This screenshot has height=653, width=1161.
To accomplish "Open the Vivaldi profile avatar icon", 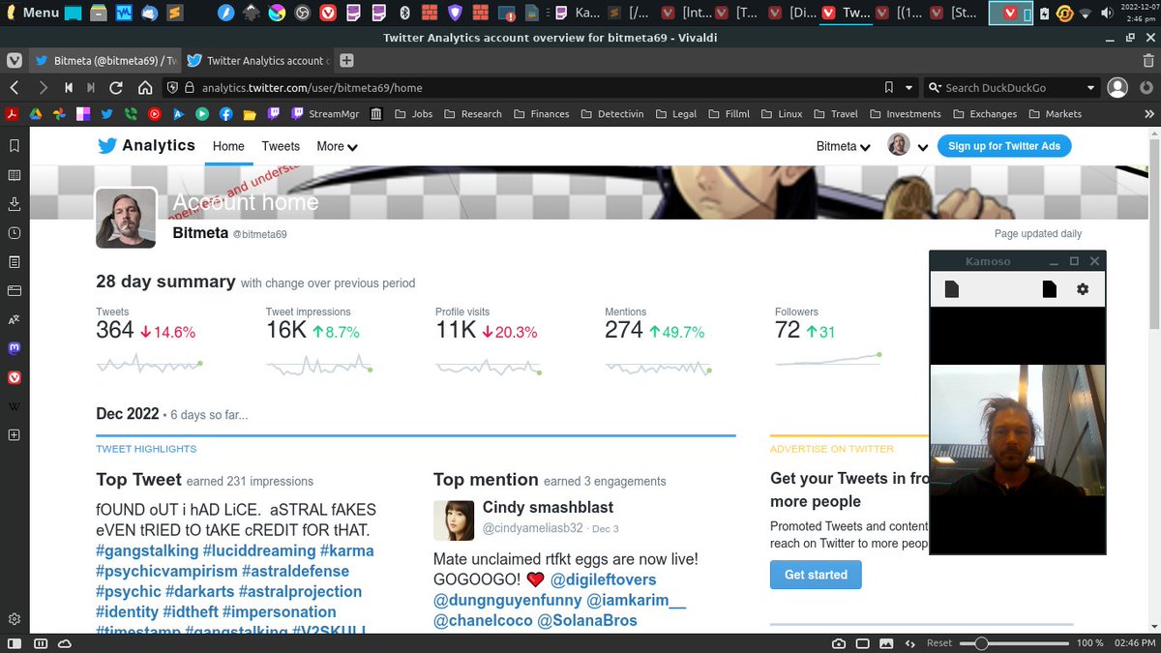I will pos(1117,87).
